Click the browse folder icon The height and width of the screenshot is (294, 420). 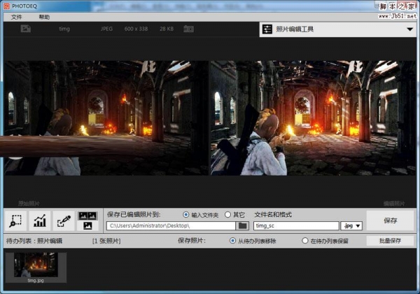click(x=243, y=225)
